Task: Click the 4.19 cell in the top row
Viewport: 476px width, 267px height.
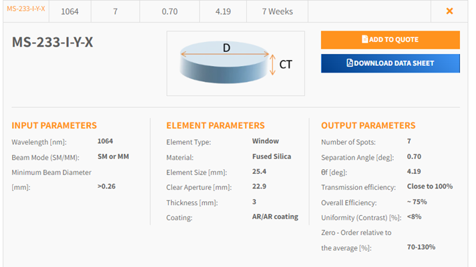Action: [x=224, y=11]
